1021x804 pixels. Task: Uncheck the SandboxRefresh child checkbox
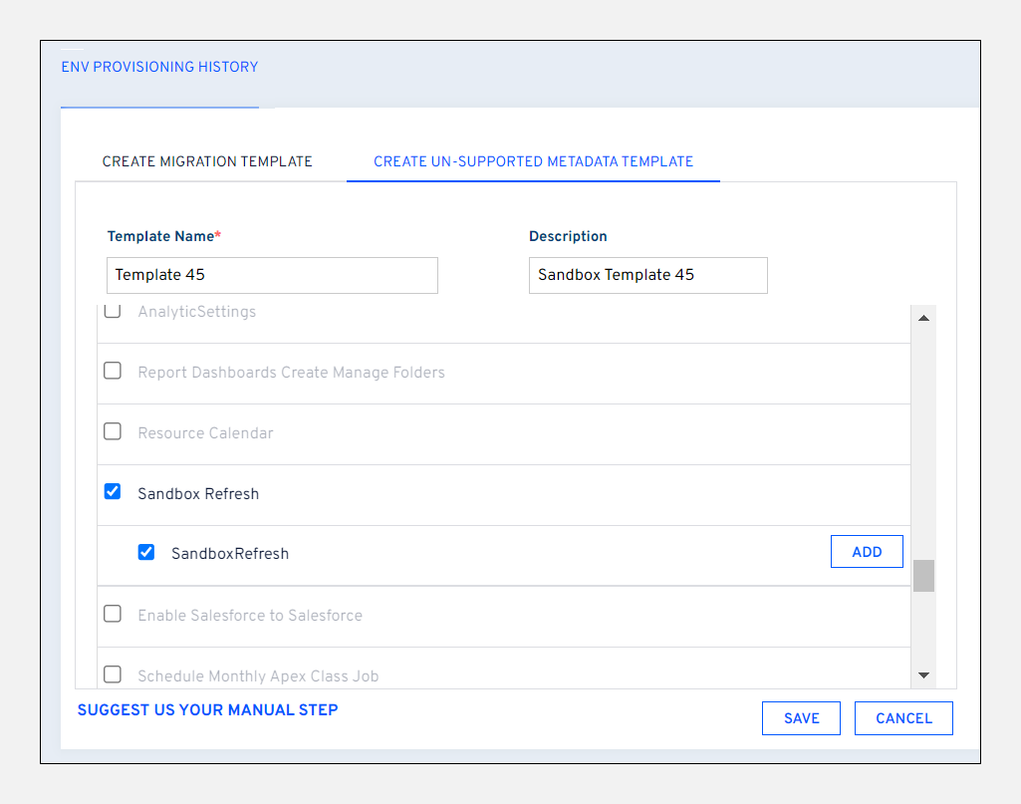pyautogui.click(x=146, y=552)
